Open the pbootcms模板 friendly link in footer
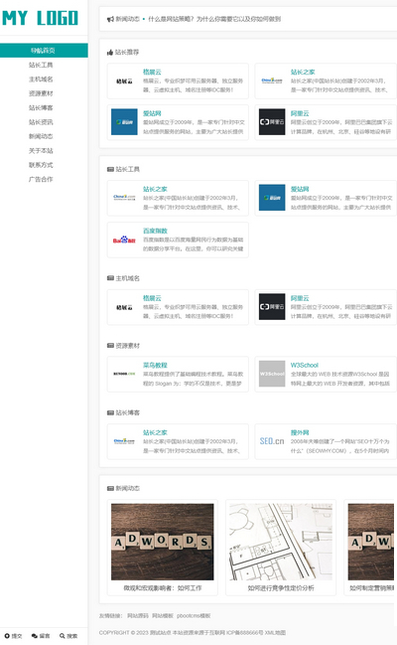This screenshot has width=397, height=645. coord(194,616)
